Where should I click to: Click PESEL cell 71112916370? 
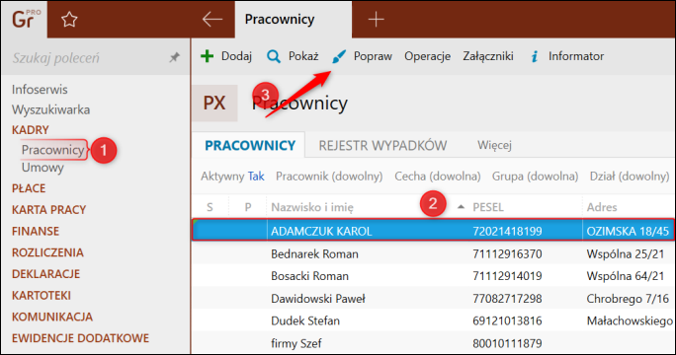[507, 253]
